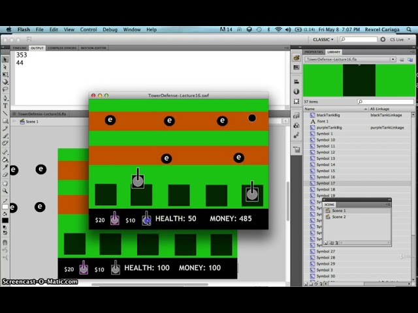Open the black fill color swatch

[x=5, y=220]
